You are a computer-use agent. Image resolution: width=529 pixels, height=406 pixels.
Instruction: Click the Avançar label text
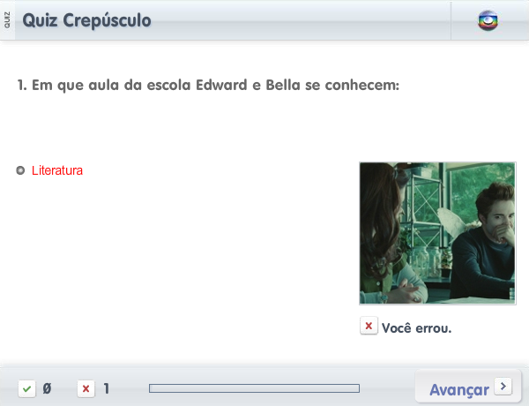pos(459,390)
